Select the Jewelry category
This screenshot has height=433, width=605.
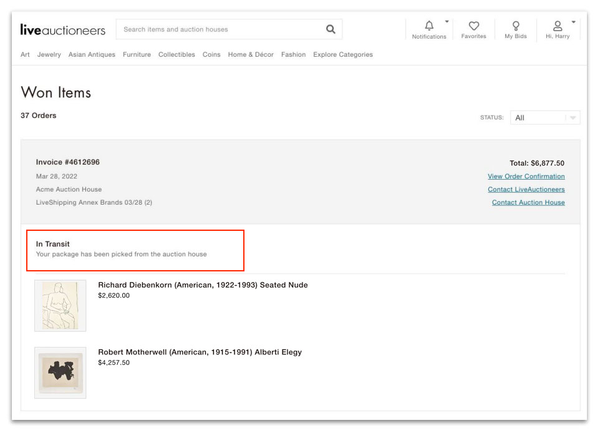pyautogui.click(x=49, y=55)
